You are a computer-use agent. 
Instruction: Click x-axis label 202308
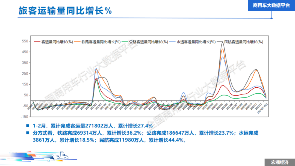tap(239, 106)
